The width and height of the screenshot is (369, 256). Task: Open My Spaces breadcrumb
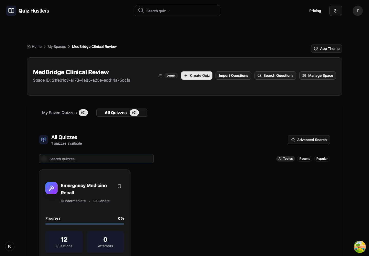pyautogui.click(x=57, y=47)
